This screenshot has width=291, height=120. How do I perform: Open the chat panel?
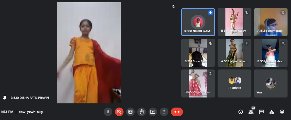[261, 112]
